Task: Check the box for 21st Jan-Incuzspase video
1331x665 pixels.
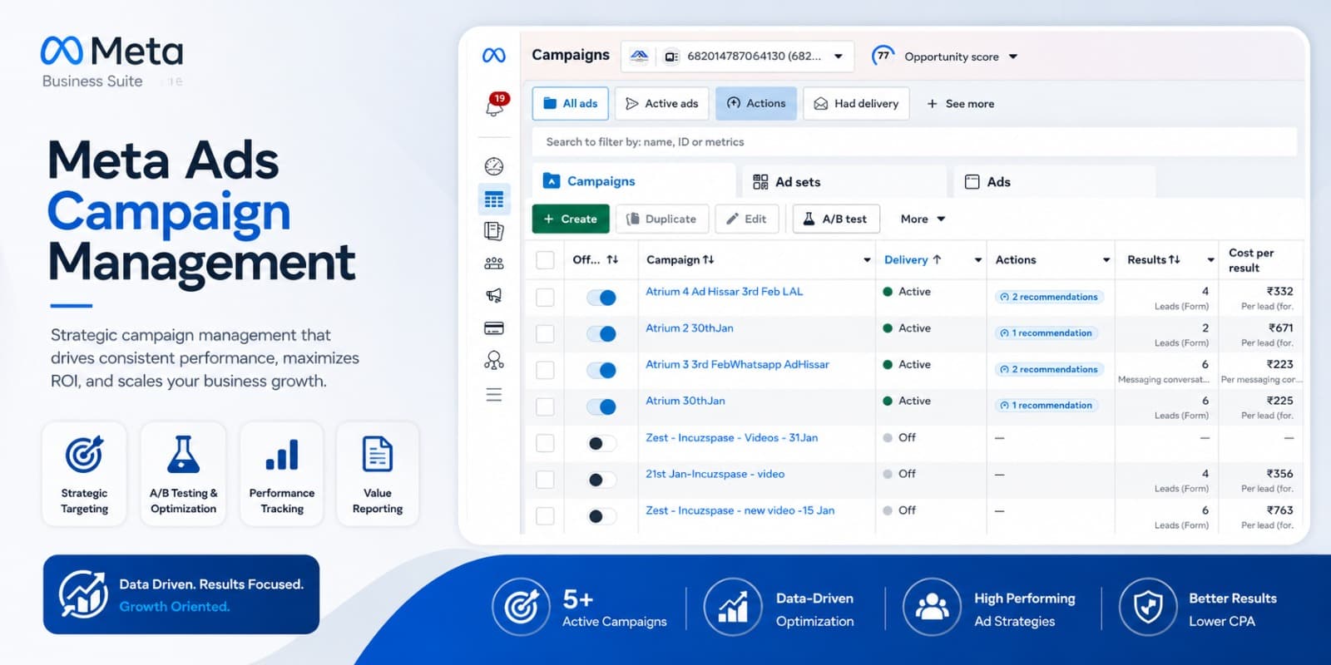Action: click(545, 480)
